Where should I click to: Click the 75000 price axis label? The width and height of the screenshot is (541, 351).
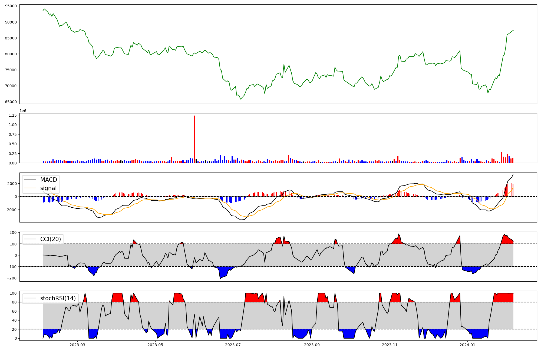(11, 70)
